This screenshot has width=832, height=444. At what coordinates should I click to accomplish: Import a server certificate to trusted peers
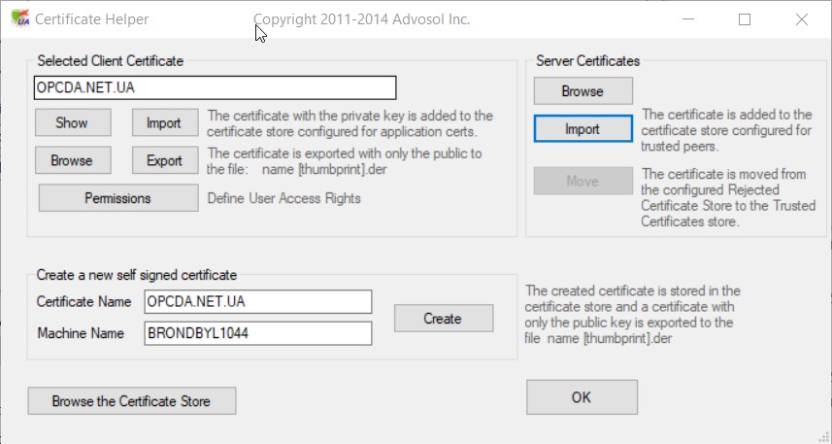(x=582, y=128)
